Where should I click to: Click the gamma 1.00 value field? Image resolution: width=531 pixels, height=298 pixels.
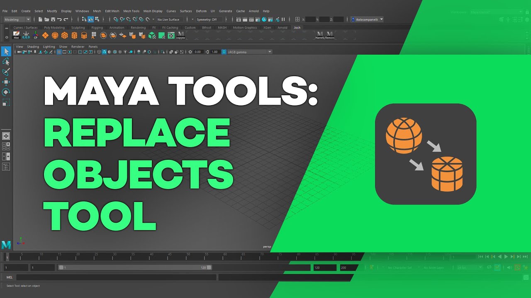pyautogui.click(x=214, y=52)
